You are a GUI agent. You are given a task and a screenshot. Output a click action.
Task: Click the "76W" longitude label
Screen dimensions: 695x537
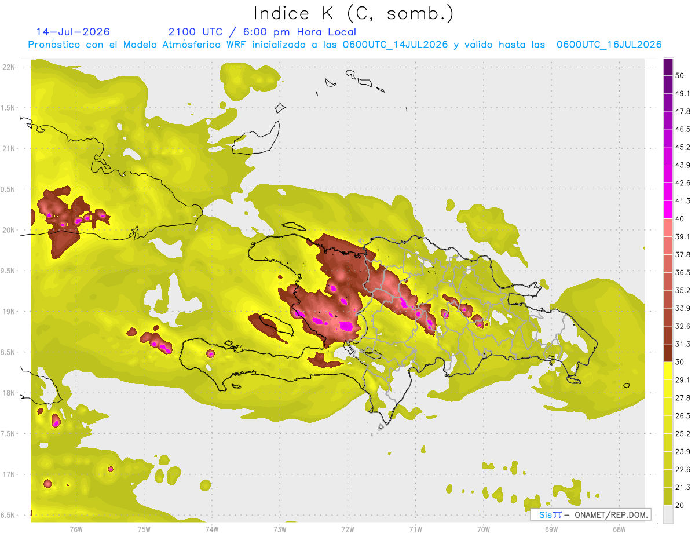(x=76, y=529)
